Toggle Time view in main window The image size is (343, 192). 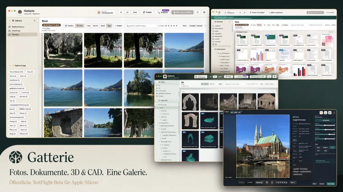point(80,26)
